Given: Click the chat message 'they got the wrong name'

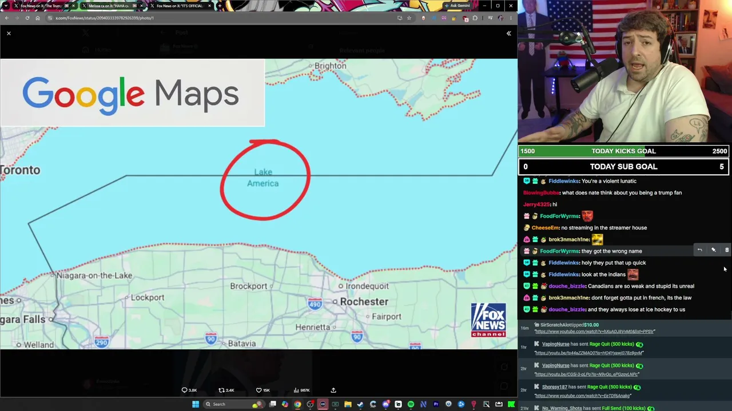Looking at the screenshot, I should 611,251.
